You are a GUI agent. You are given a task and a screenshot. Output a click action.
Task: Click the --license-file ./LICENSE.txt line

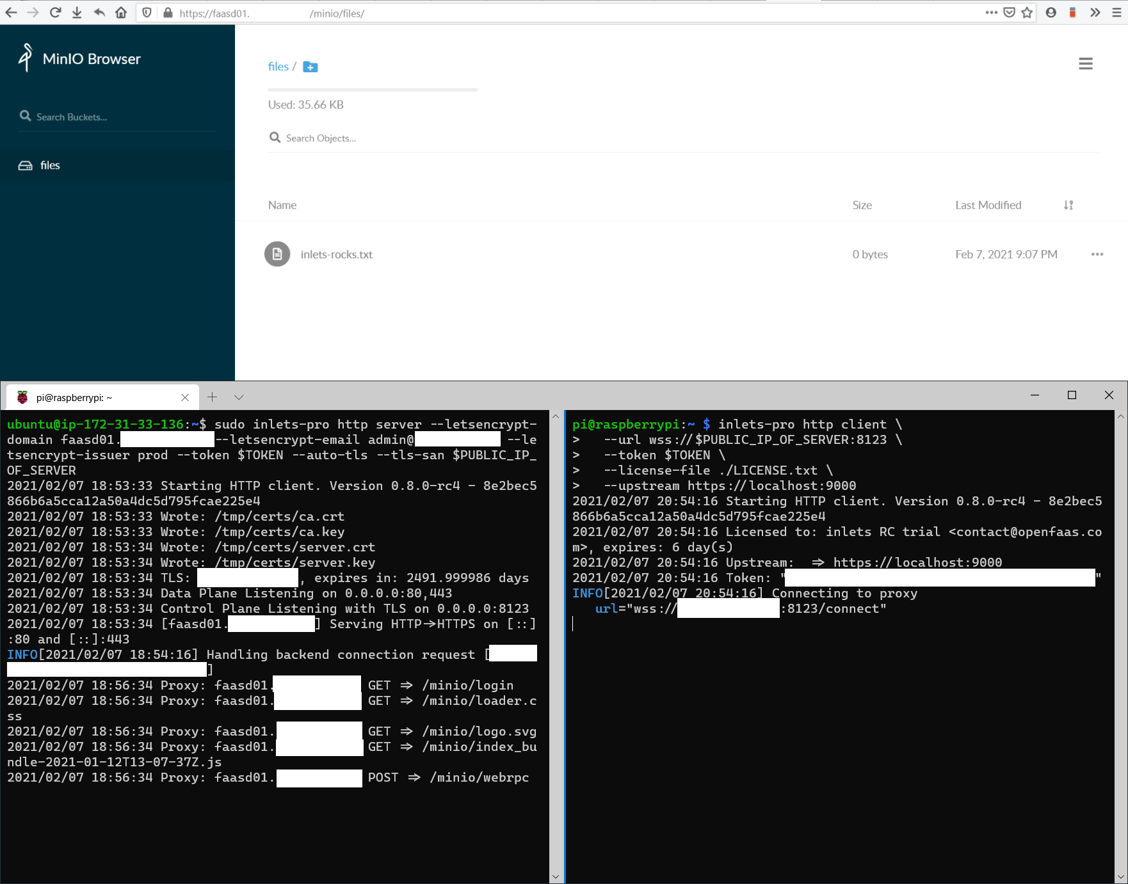tap(718, 471)
